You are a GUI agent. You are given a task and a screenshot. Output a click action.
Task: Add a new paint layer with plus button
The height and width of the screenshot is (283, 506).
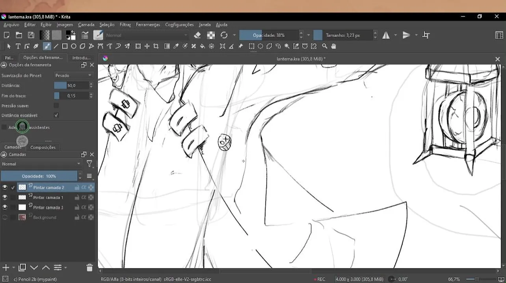6,268
